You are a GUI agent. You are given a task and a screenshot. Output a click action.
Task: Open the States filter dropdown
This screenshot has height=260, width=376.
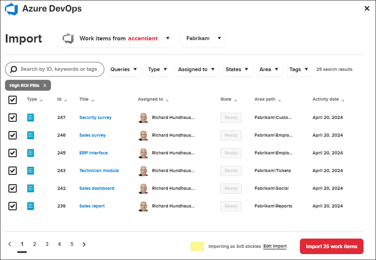point(238,69)
